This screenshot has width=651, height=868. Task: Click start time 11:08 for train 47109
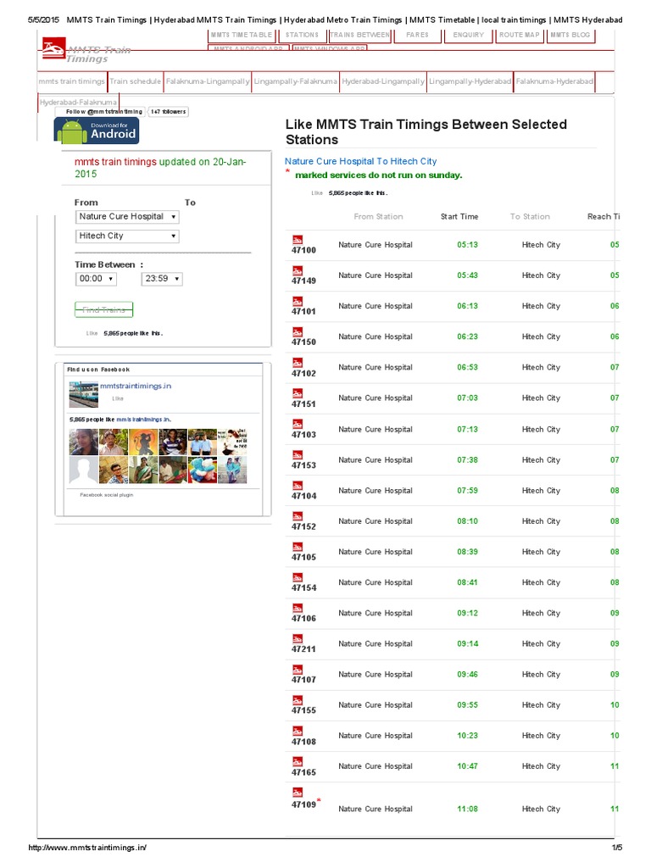coord(467,810)
